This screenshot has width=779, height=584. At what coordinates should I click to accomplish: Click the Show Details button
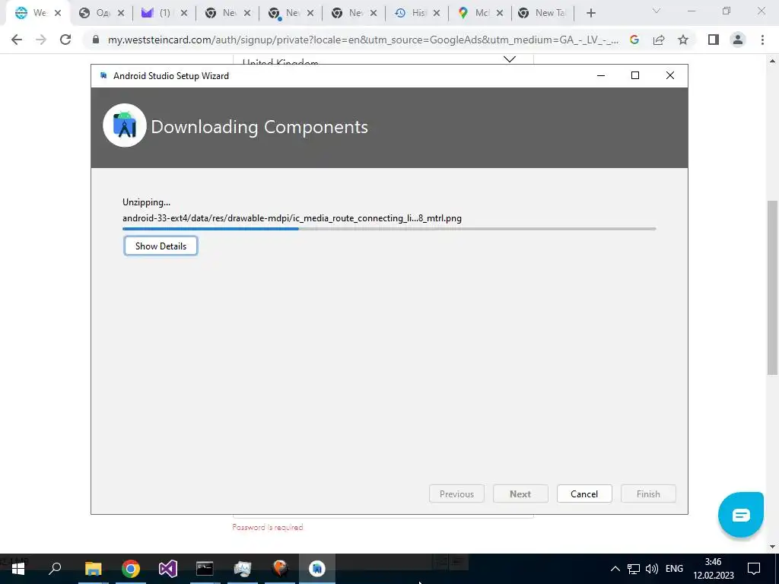pyautogui.click(x=161, y=246)
